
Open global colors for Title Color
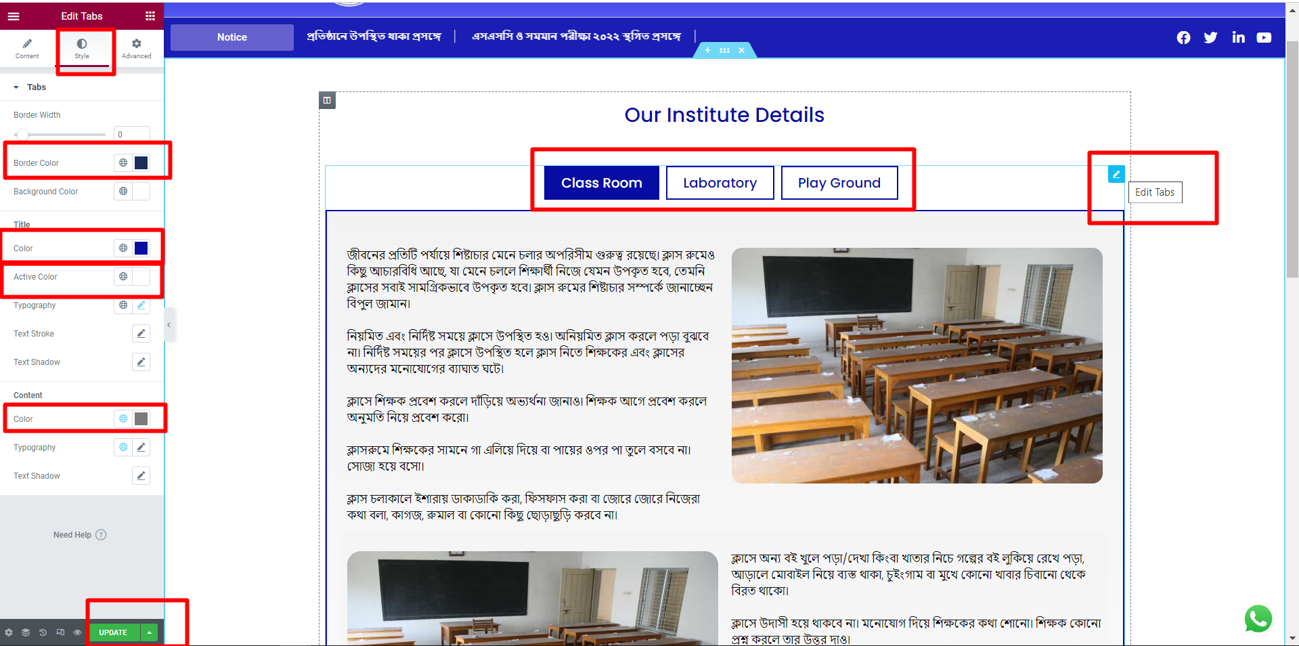123,248
